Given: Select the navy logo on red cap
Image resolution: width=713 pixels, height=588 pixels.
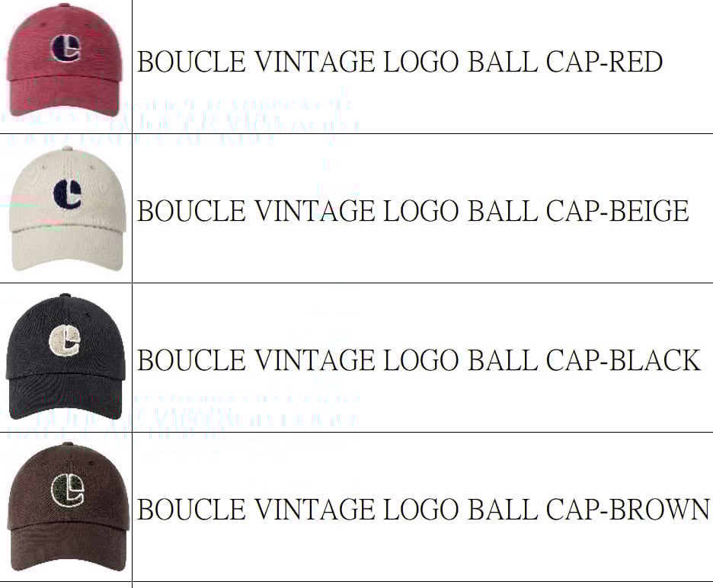Looking at the screenshot, I should pos(66,47).
